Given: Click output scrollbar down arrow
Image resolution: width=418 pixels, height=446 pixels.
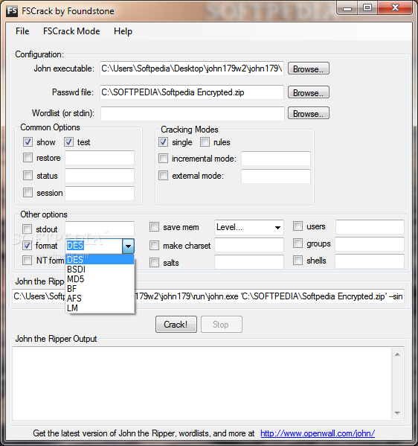Looking at the screenshot, I should [x=397, y=413].
